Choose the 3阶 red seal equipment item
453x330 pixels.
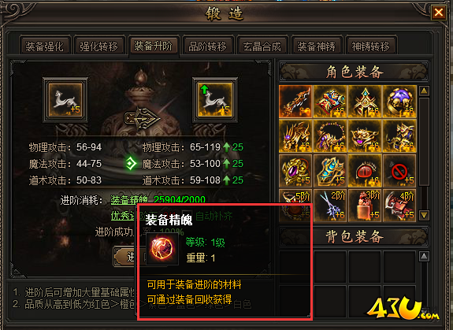(x=366, y=206)
